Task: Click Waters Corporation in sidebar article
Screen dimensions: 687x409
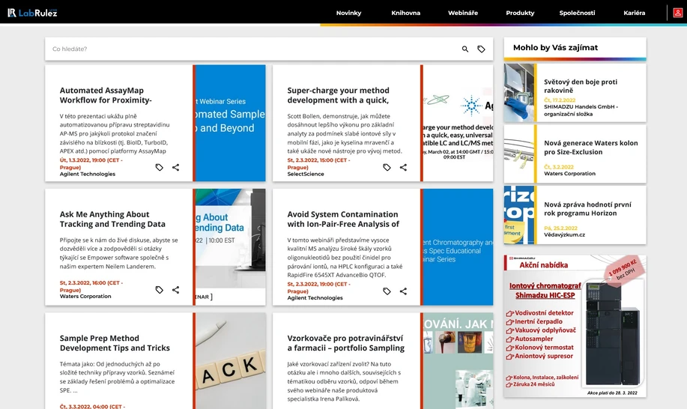Action: [x=569, y=173]
